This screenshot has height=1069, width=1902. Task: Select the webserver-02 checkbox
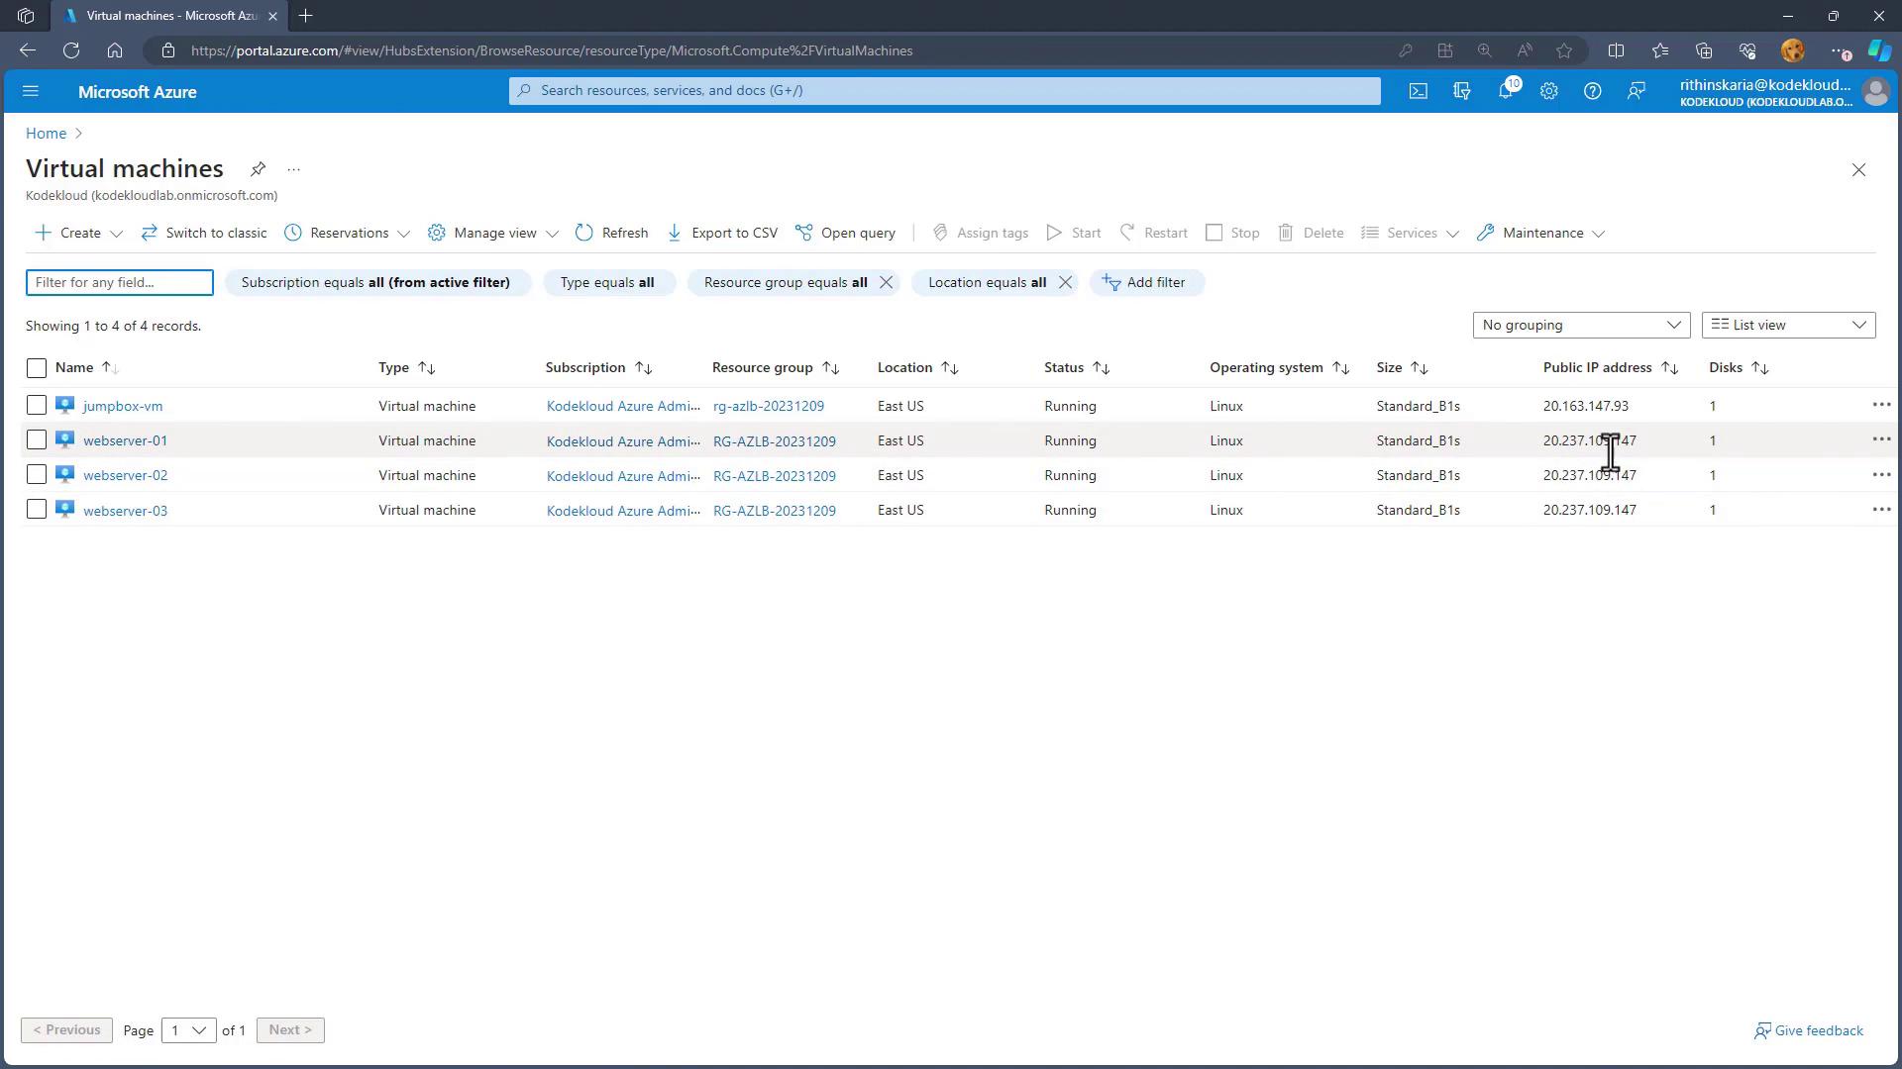point(37,475)
